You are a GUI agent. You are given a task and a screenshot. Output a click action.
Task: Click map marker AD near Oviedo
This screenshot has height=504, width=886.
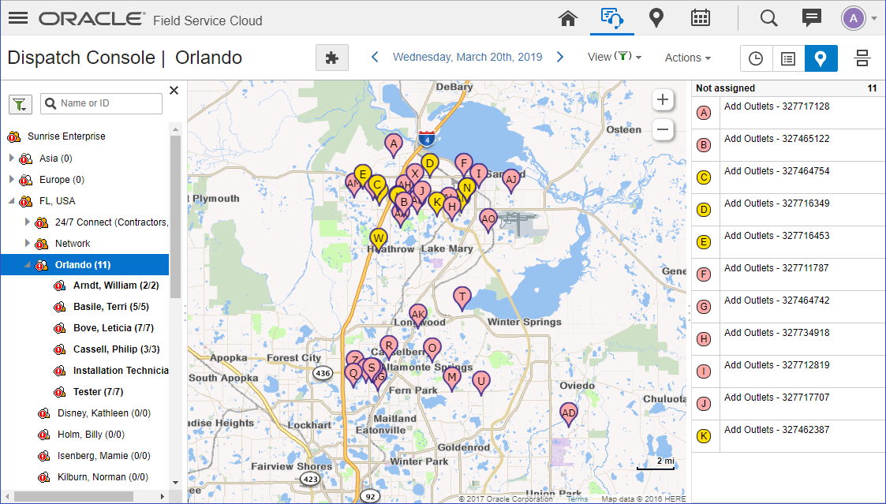coord(568,414)
